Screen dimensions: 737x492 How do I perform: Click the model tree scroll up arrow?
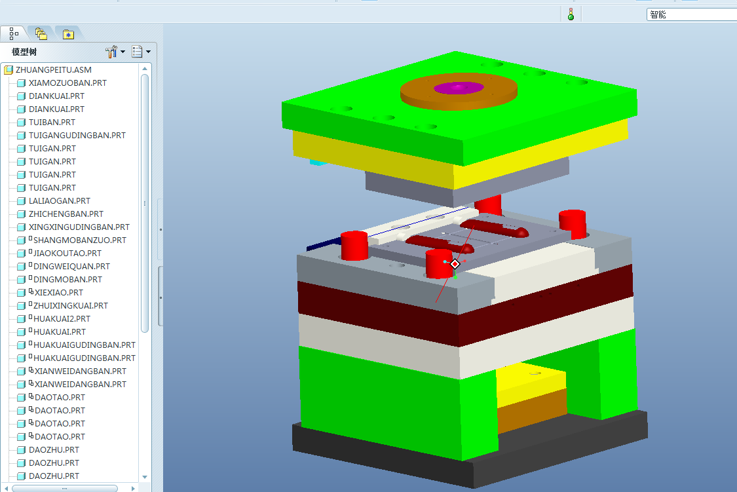pyautogui.click(x=145, y=69)
